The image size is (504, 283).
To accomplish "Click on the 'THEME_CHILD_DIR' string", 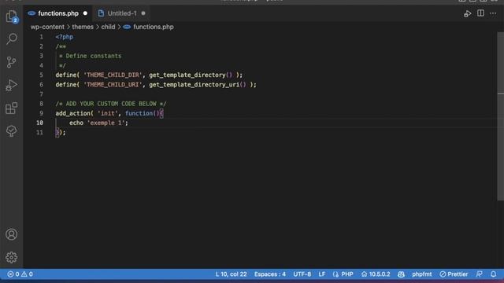I will click(x=113, y=75).
